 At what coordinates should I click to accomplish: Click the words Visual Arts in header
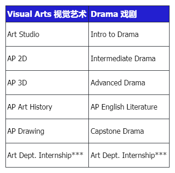[x=29, y=14]
